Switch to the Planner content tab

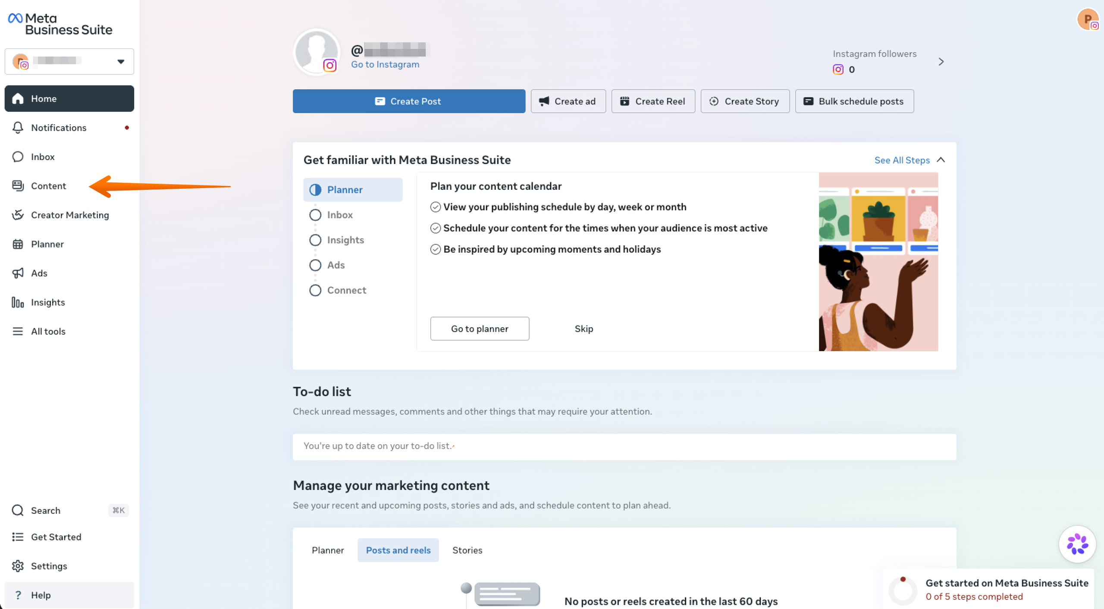click(328, 550)
